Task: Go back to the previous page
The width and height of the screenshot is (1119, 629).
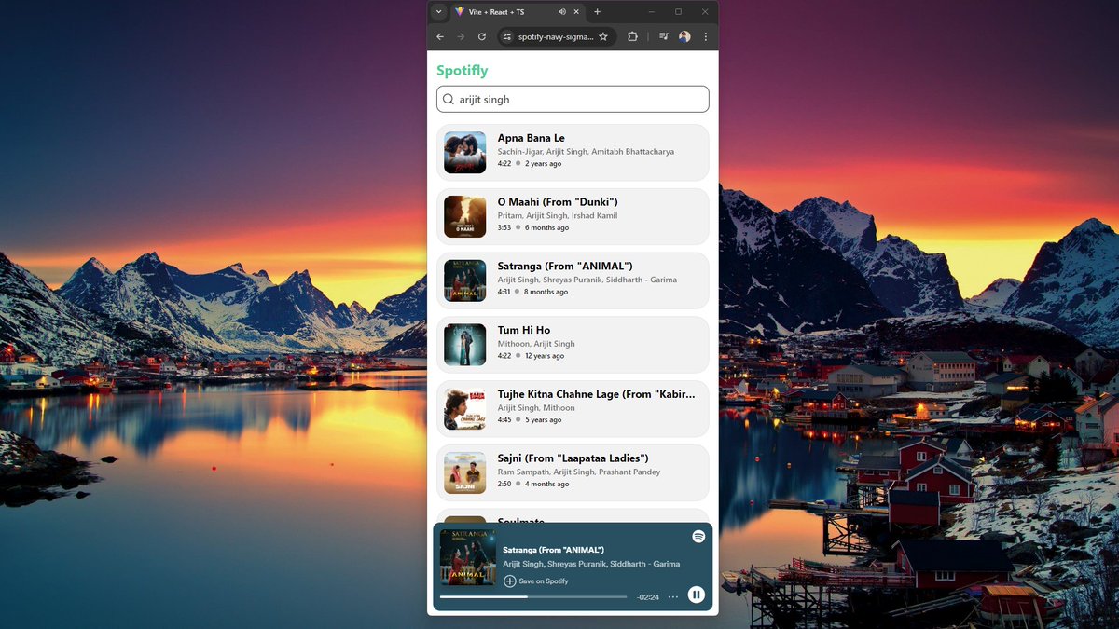Action: pyautogui.click(x=440, y=36)
